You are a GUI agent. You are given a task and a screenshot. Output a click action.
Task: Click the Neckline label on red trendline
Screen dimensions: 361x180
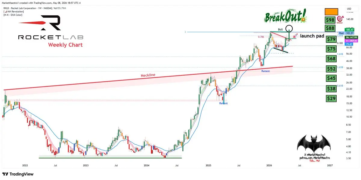tap(148, 75)
